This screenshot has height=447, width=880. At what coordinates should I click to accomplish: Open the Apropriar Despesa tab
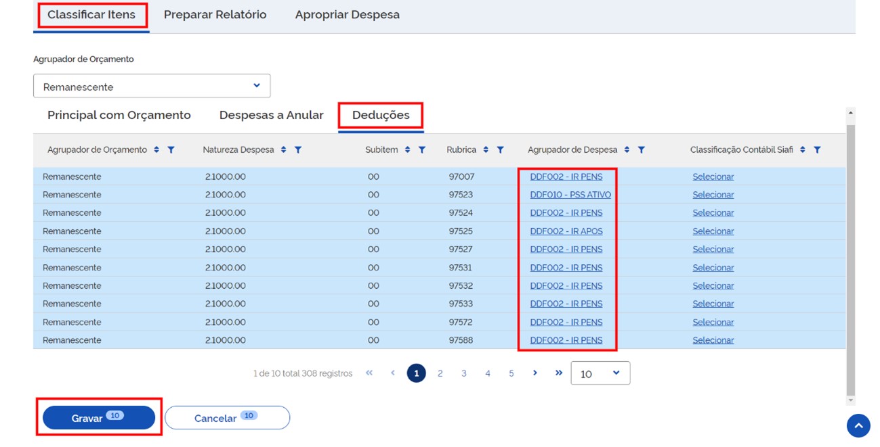[x=347, y=14]
